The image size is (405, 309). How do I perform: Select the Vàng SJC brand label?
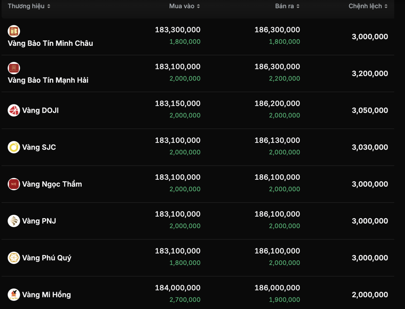tap(39, 147)
